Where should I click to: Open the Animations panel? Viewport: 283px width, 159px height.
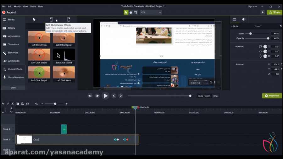coord(13,61)
